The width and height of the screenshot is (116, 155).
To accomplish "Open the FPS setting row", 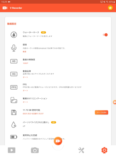I will (58, 87).
